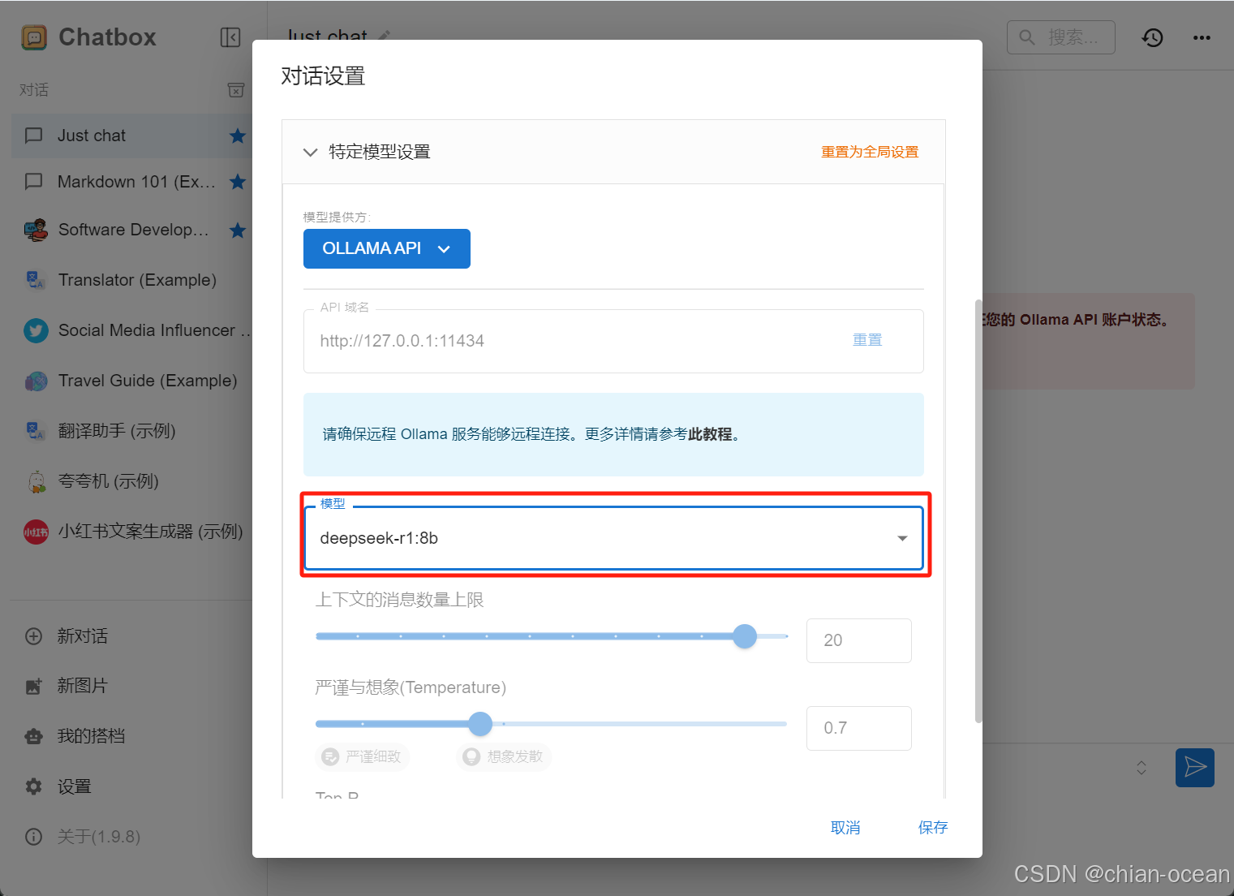Image resolution: width=1234 pixels, height=896 pixels.
Task: Open the Markdown 101 conversation
Action: (131, 182)
